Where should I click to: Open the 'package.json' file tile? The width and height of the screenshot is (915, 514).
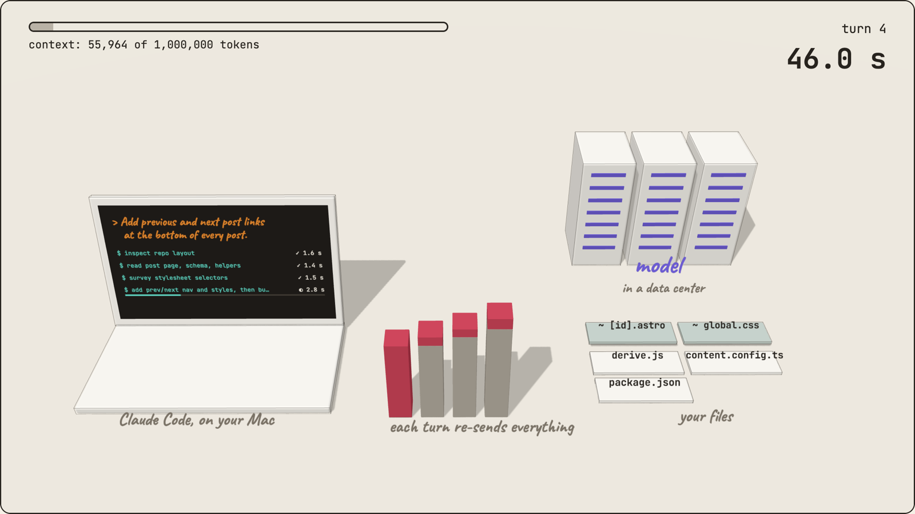click(x=644, y=391)
